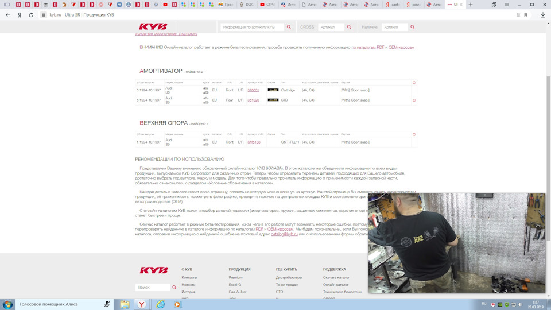Click the webcam video overlay thumbnail

pyautogui.click(x=457, y=243)
